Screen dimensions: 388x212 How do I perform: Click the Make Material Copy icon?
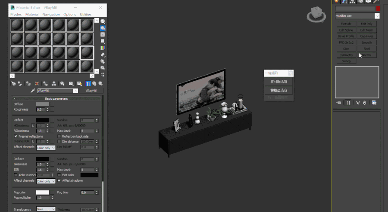(x=45, y=84)
